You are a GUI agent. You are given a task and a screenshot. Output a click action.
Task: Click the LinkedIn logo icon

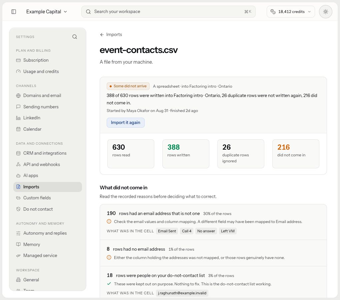tap(18, 118)
